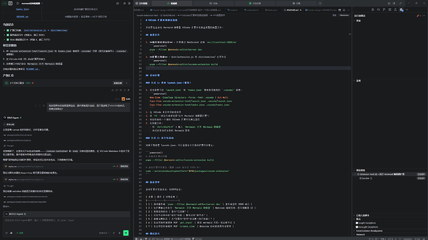This screenshot has height=240, width=428.
Task: Switch to the gear-icon top tab
Action: [x=296, y=3]
